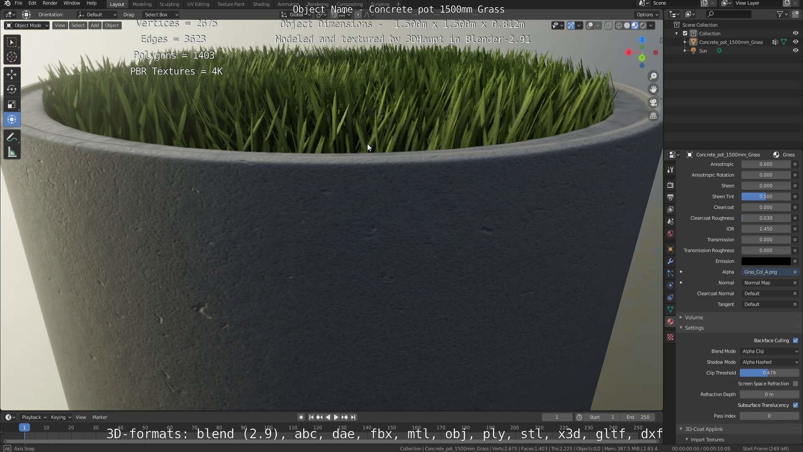Open the Texture properties checker tab

(670, 337)
